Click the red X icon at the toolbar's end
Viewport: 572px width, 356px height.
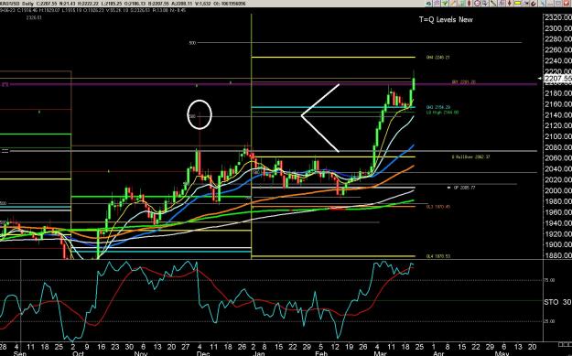[567, 4]
